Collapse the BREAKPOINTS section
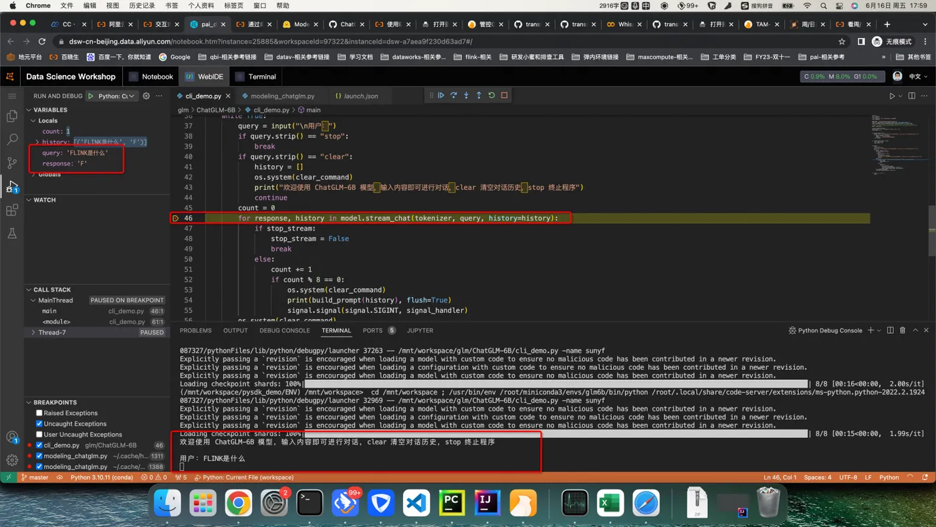 click(29, 403)
